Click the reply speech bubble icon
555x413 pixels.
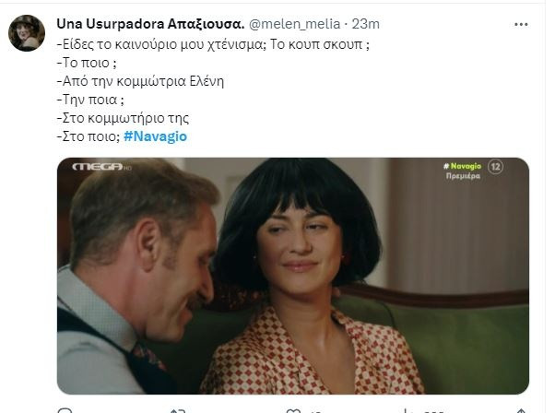[65, 410]
